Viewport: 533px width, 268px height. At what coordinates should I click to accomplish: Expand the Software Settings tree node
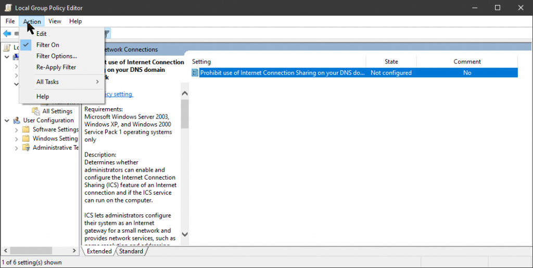click(16, 130)
